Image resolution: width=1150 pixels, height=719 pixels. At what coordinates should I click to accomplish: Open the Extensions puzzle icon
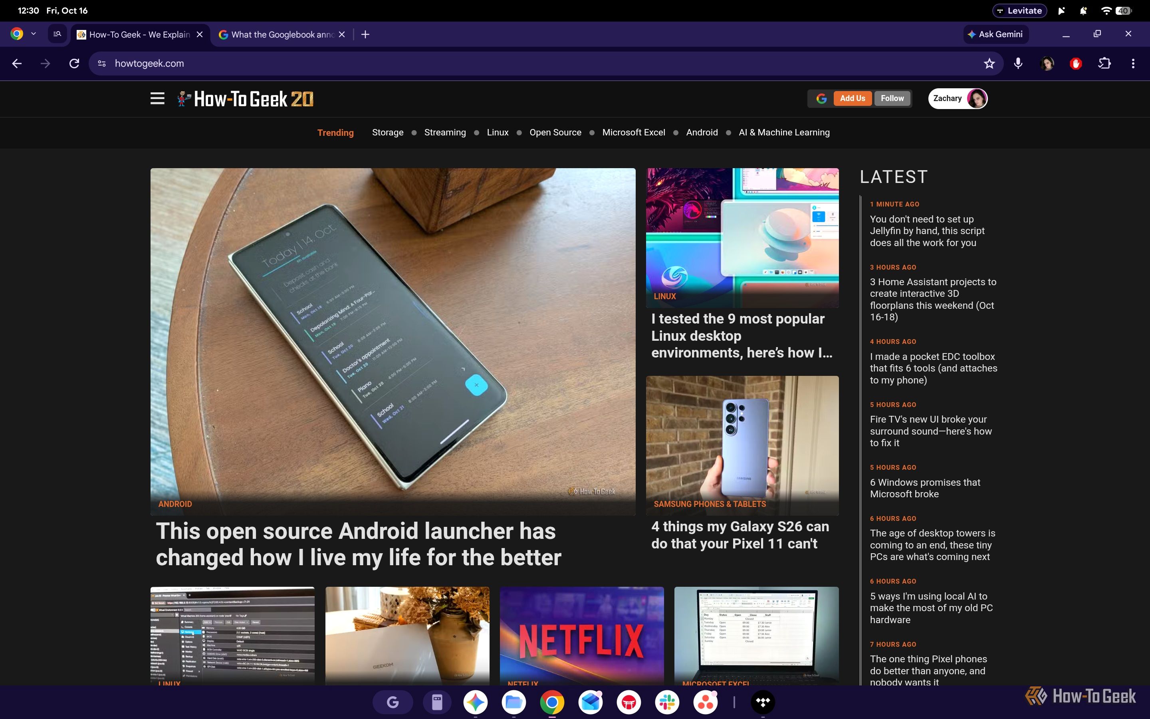click(x=1104, y=63)
